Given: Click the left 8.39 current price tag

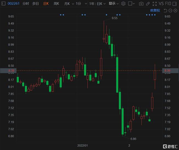Looking at the screenshot, I should [8, 71].
